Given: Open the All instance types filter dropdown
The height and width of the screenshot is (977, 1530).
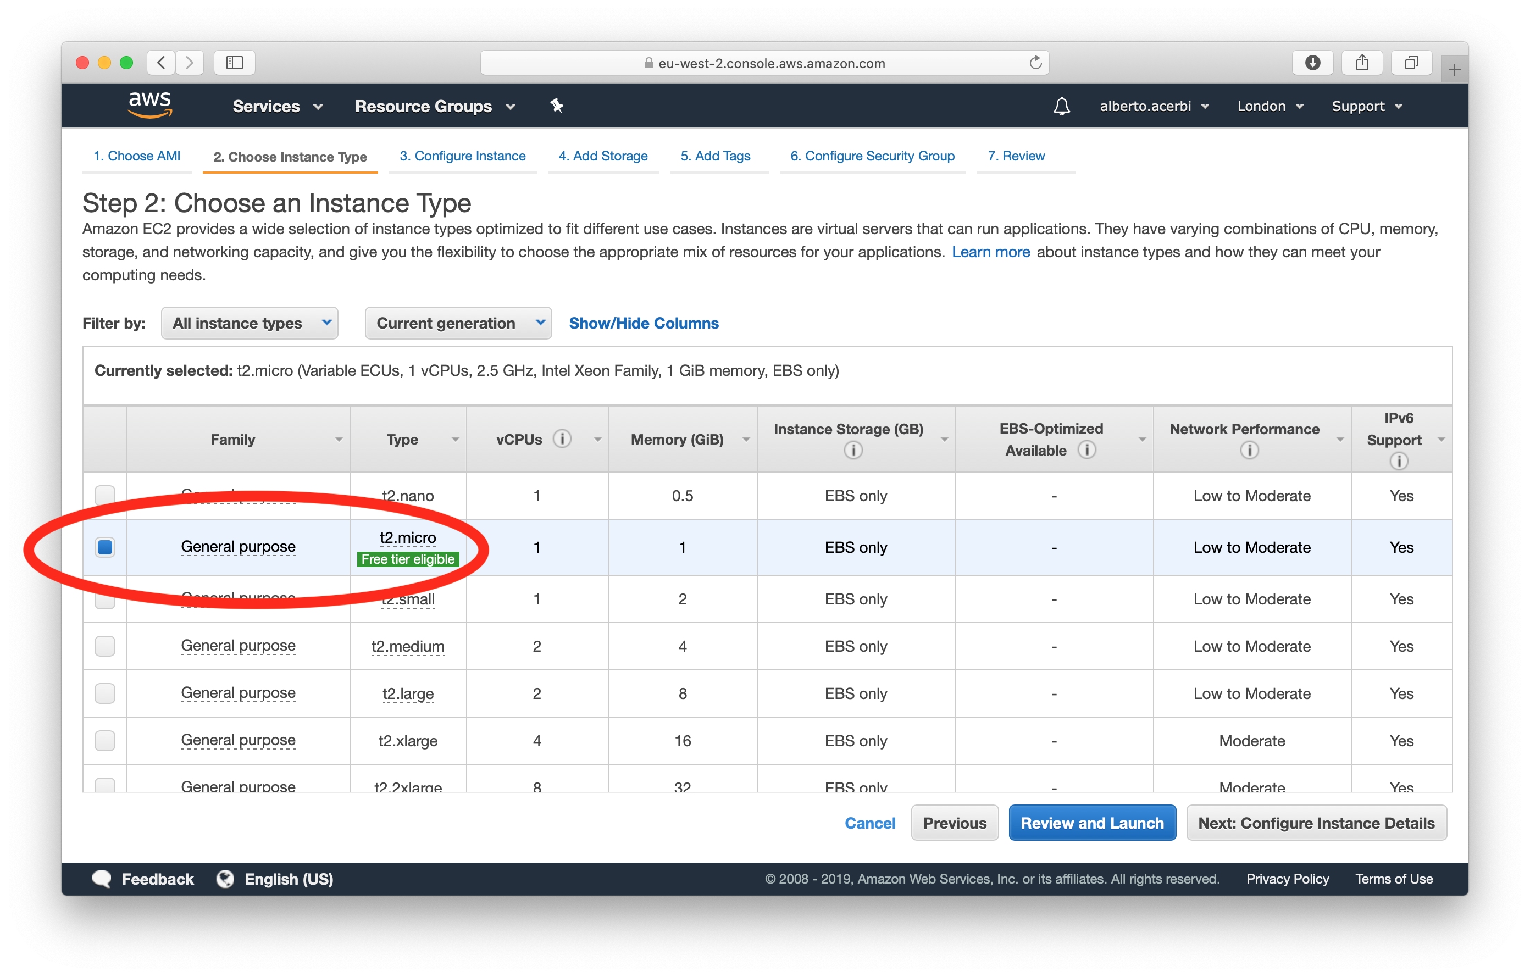Looking at the screenshot, I should tap(249, 323).
